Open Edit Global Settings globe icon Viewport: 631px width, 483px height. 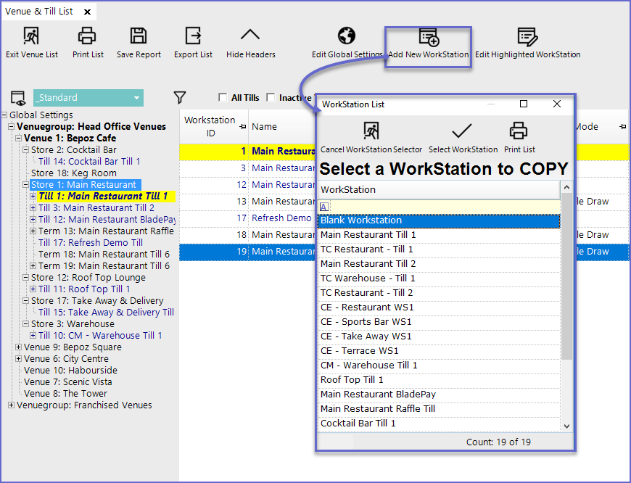click(x=347, y=36)
